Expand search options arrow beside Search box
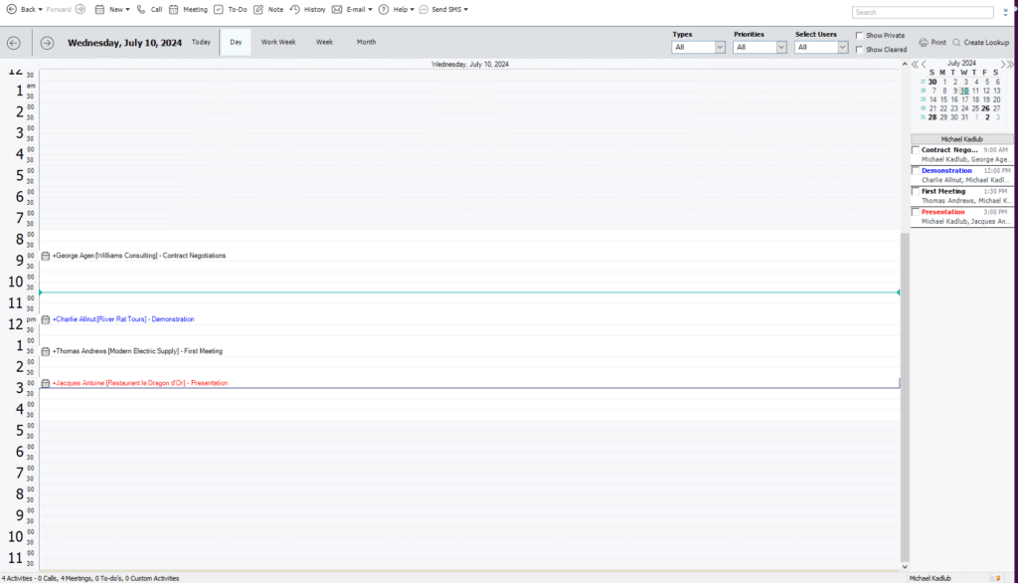The image size is (1018, 583). click(x=1005, y=12)
